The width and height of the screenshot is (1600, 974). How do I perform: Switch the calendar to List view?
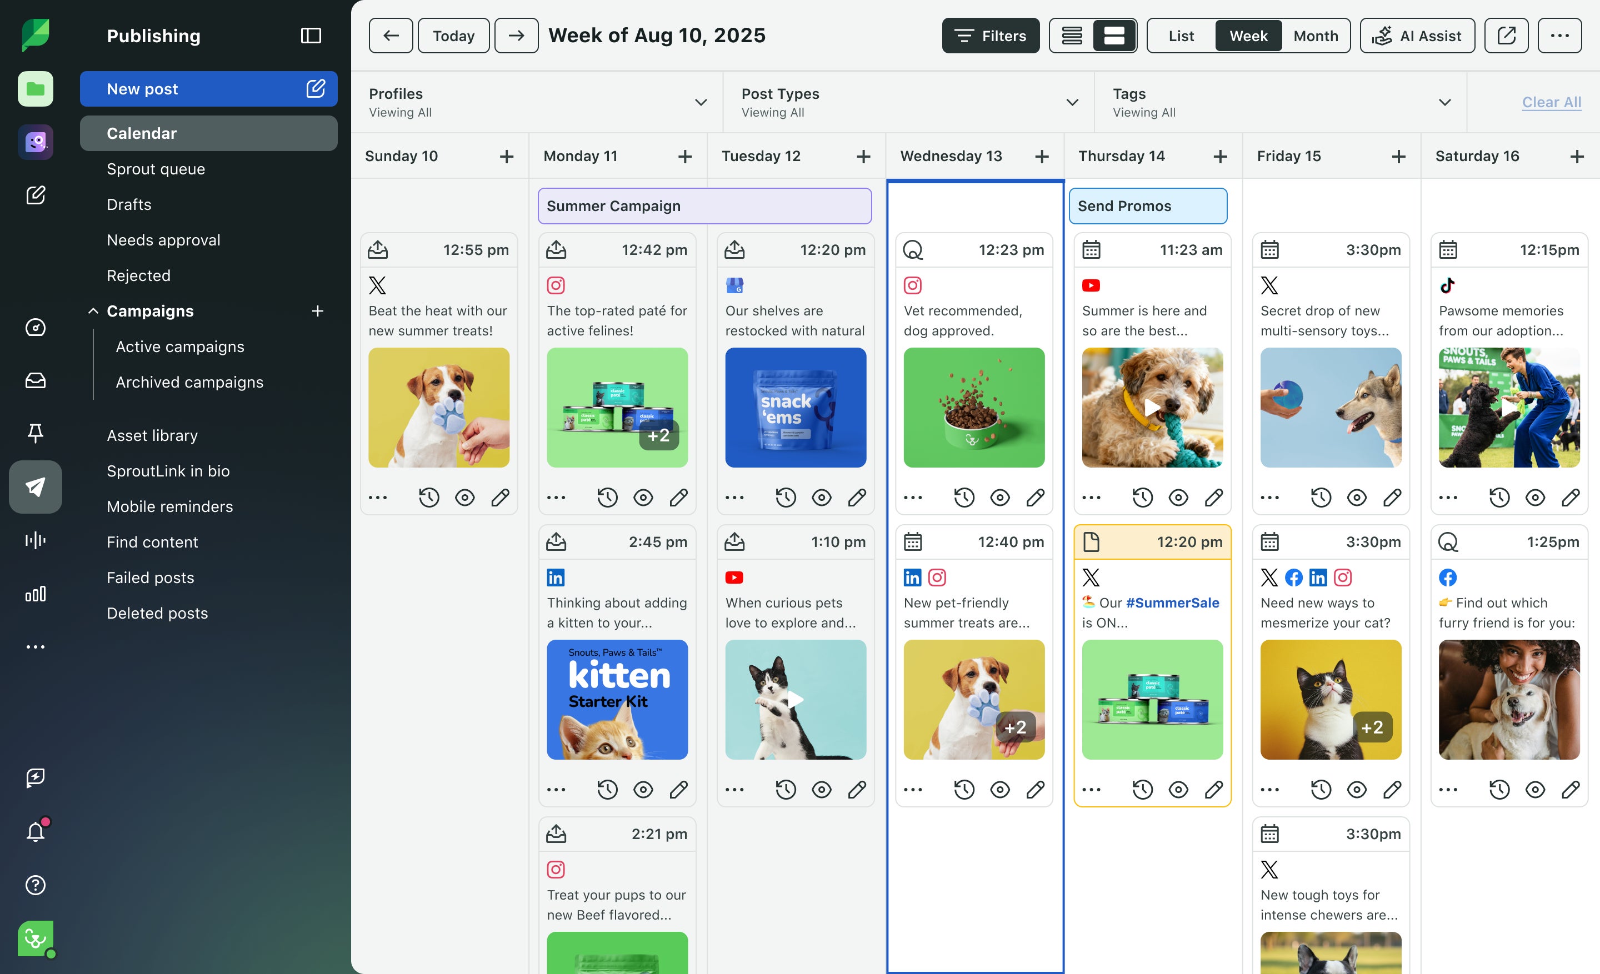(1180, 36)
